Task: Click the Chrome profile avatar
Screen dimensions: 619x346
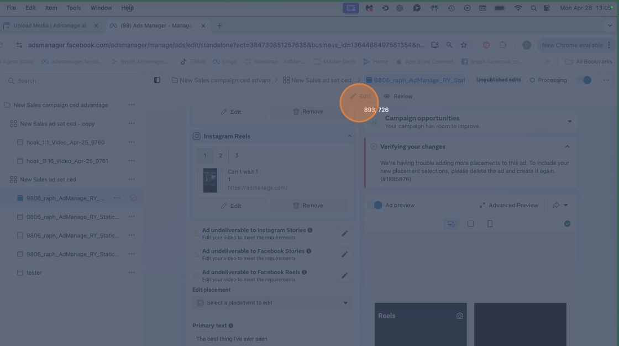Action: pyautogui.click(x=526, y=45)
